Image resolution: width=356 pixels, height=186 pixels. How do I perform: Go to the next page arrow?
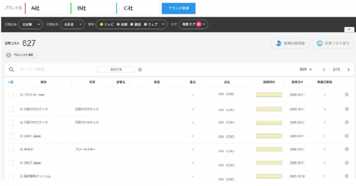click(348, 70)
